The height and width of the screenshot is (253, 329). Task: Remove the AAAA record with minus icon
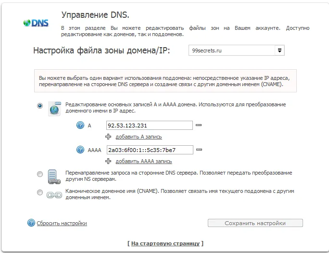coord(199,150)
